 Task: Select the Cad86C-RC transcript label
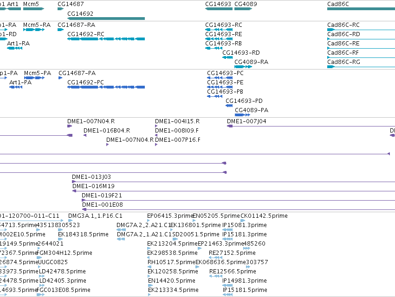click(x=343, y=25)
